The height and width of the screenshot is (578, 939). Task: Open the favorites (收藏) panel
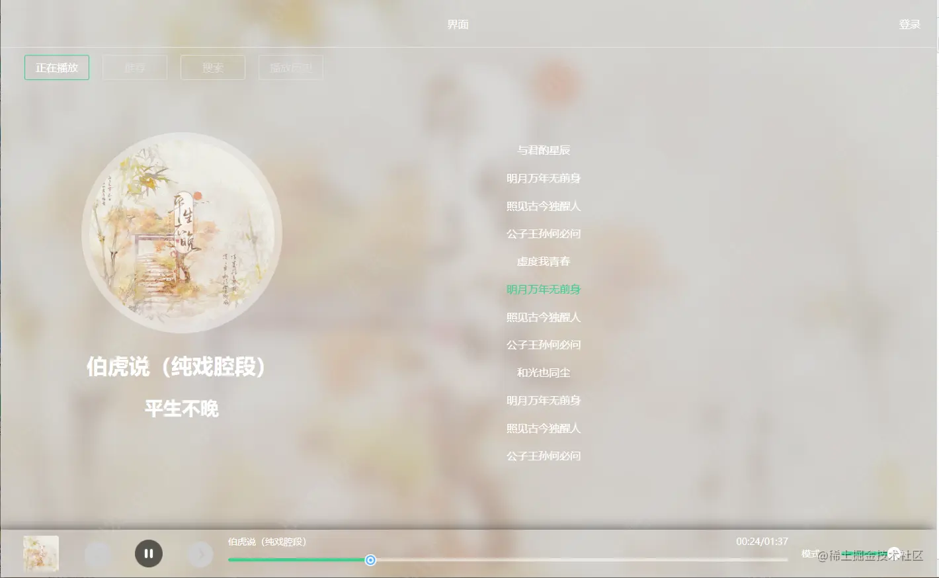tap(134, 67)
